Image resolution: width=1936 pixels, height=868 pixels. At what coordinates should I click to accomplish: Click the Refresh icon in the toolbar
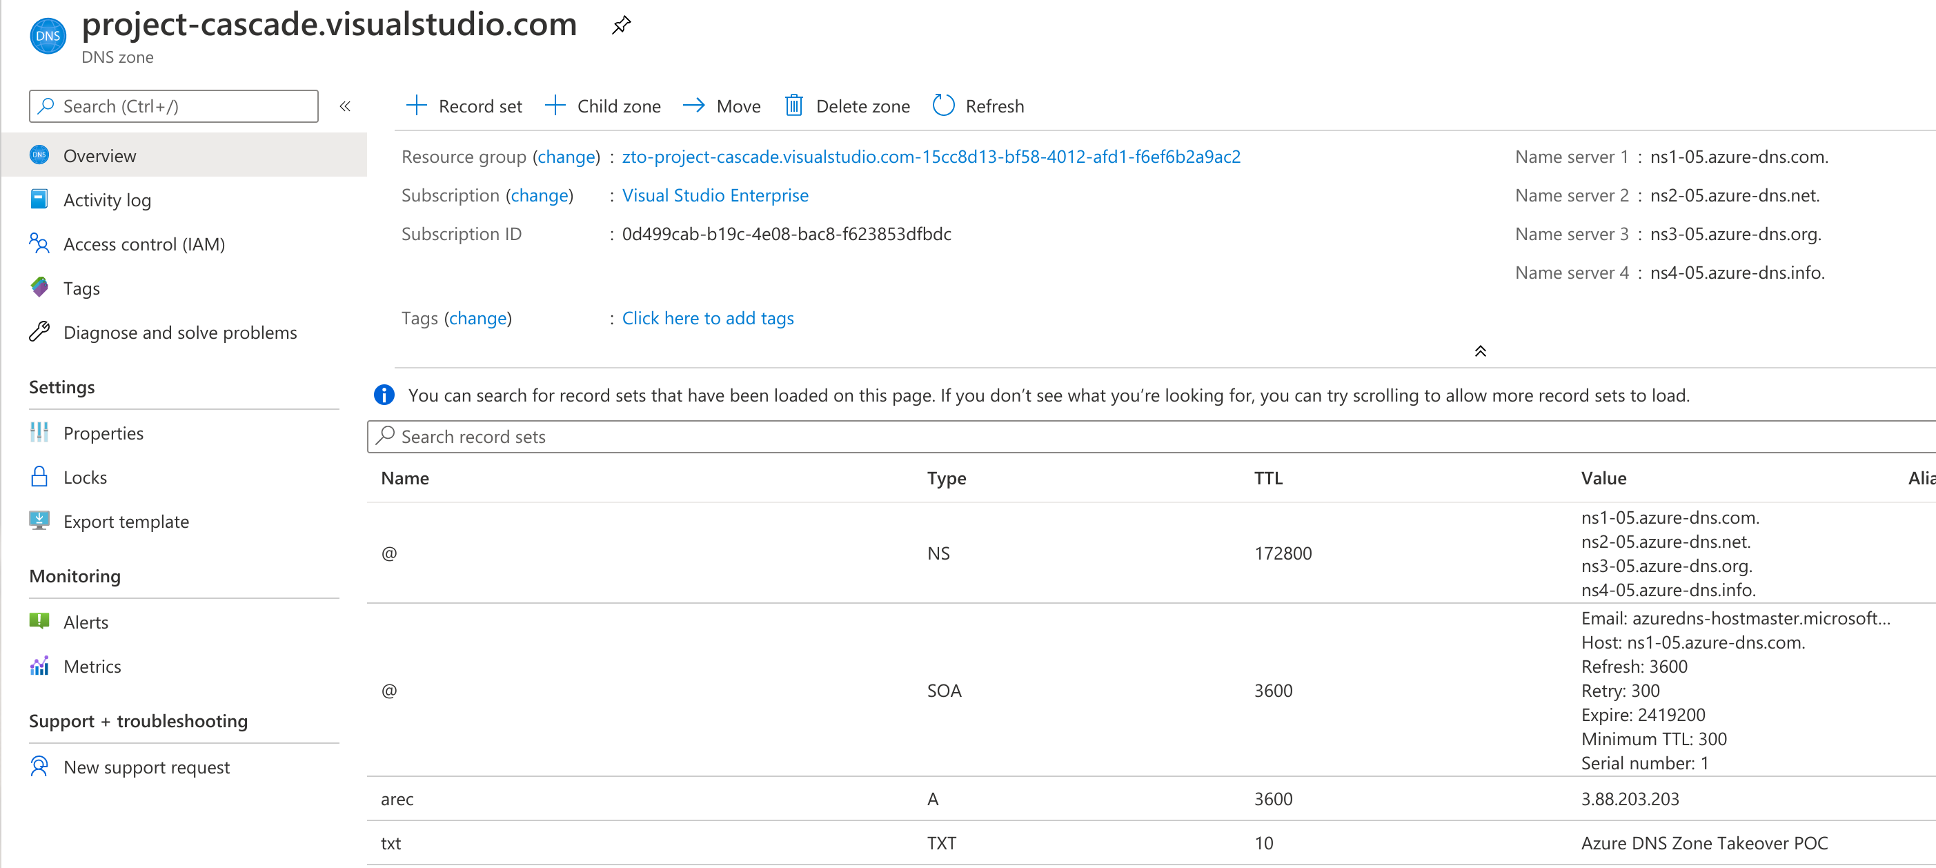click(x=944, y=106)
